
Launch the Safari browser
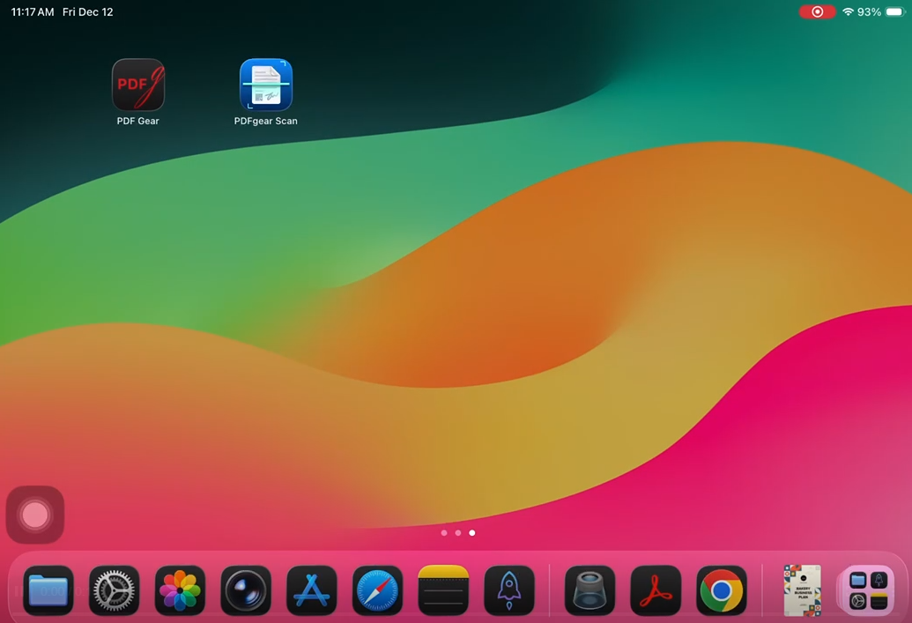click(x=378, y=590)
